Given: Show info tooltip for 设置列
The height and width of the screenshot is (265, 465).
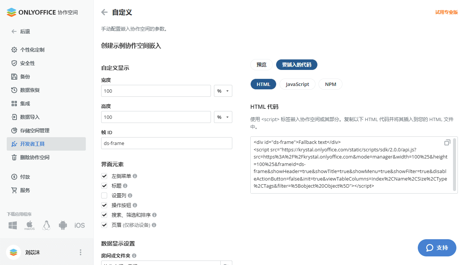Looking at the screenshot, I should point(130,195).
